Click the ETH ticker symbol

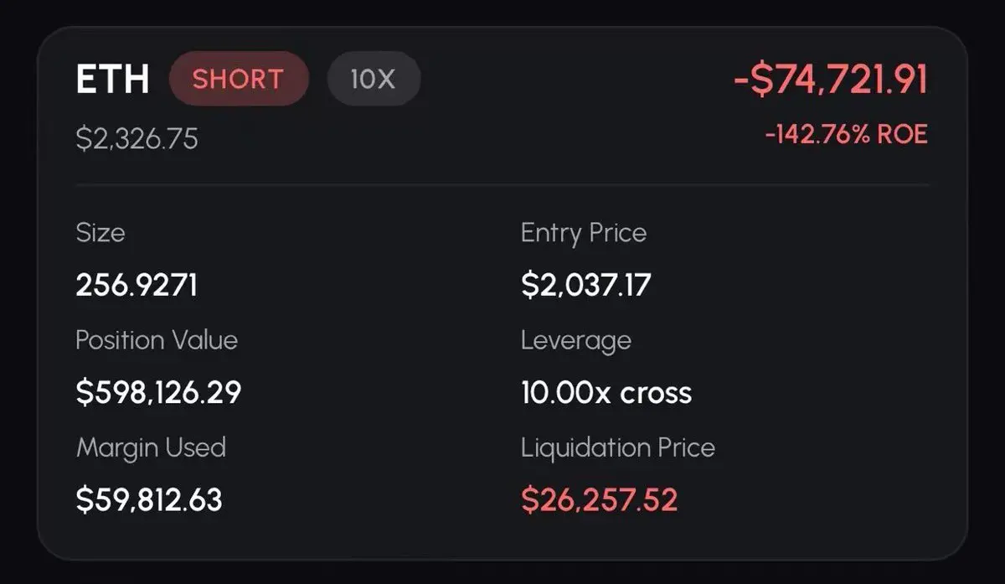(x=112, y=80)
